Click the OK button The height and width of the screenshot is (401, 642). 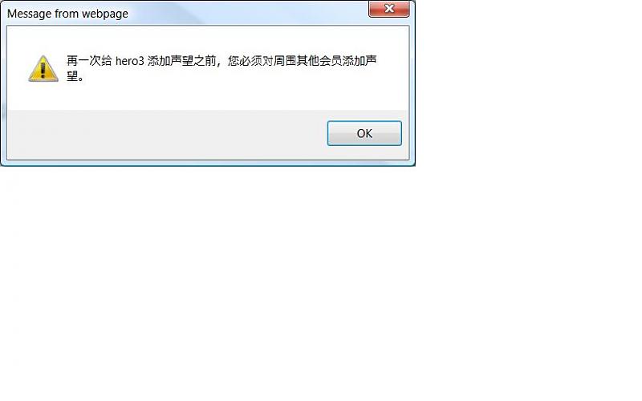(x=364, y=133)
